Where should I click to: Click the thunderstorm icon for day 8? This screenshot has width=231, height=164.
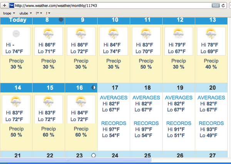(x=49, y=34)
